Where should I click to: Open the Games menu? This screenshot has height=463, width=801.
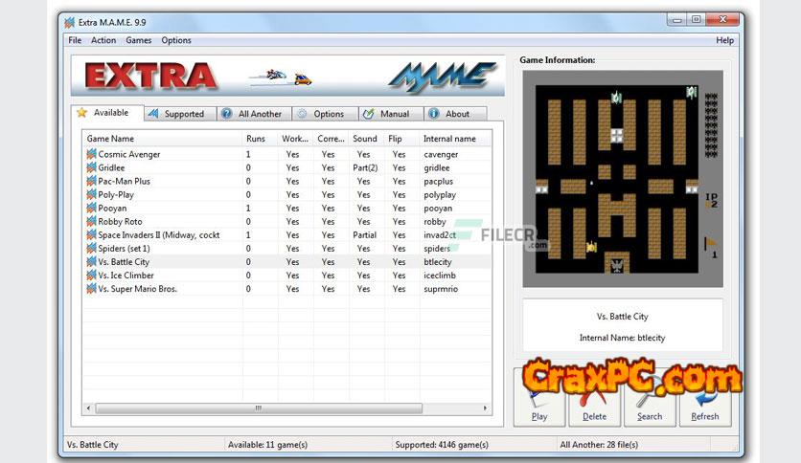[139, 40]
